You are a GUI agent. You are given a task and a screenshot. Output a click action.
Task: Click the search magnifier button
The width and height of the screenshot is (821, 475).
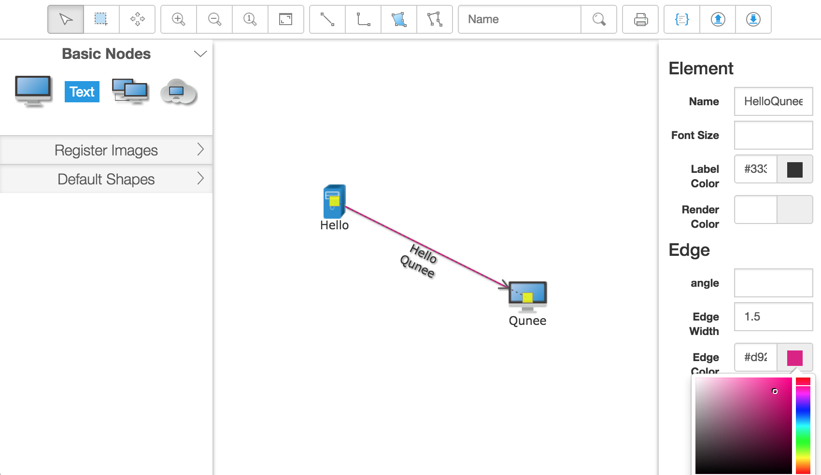click(599, 19)
